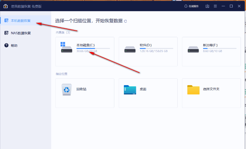The height and width of the screenshot is (149, 246).
Task: Click the 内置盘 (3) section label
Action: 63,32
